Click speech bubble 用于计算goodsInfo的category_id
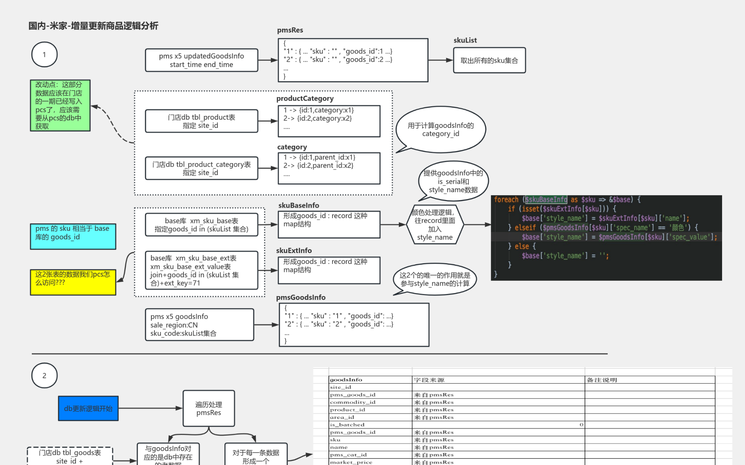 tap(440, 129)
